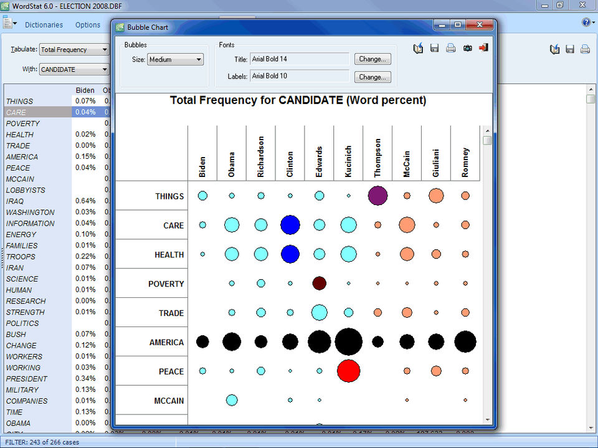Open the bubble Size dropdown
The height and width of the screenshot is (448, 598).
175,60
